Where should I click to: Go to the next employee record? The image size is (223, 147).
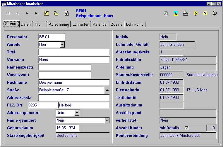(27, 13)
